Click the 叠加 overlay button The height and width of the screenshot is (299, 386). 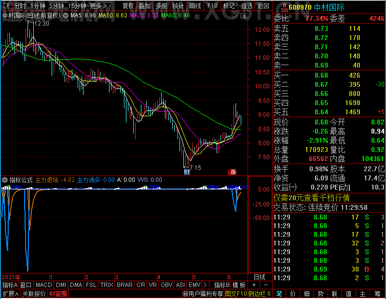coord(144,6)
